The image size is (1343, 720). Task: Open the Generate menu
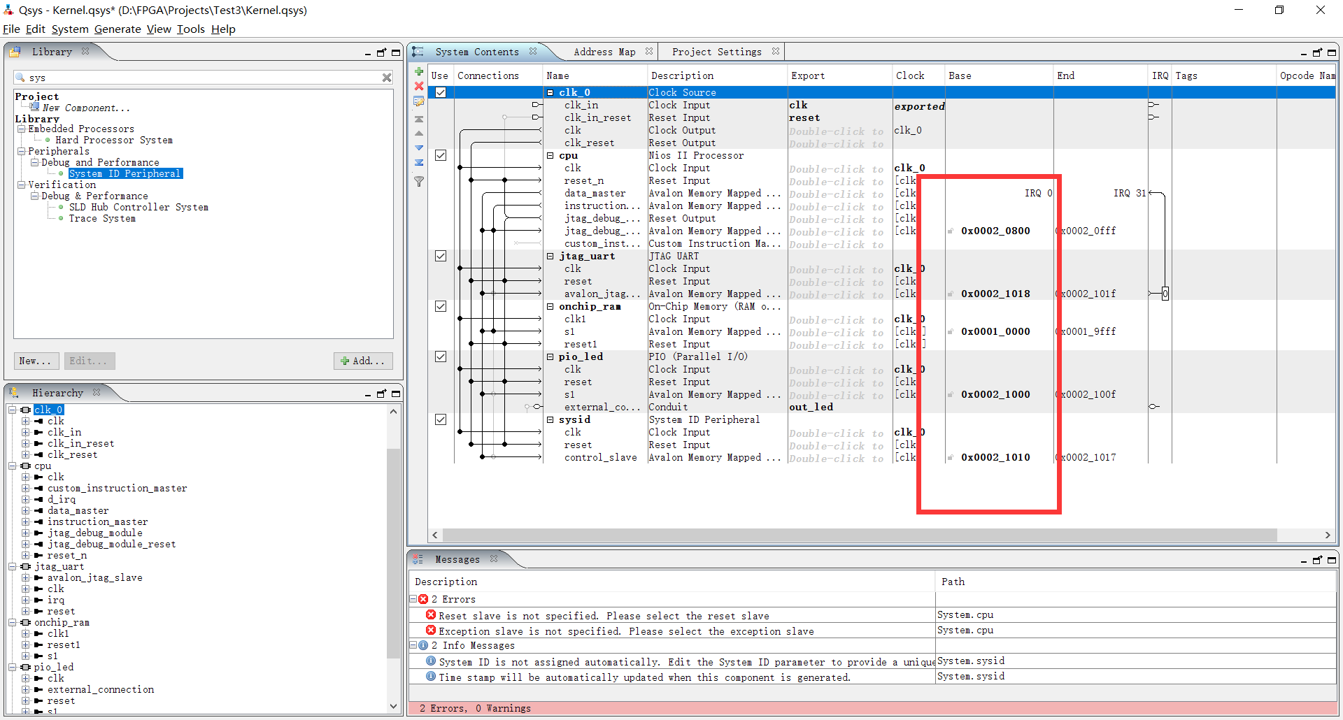coord(118,29)
